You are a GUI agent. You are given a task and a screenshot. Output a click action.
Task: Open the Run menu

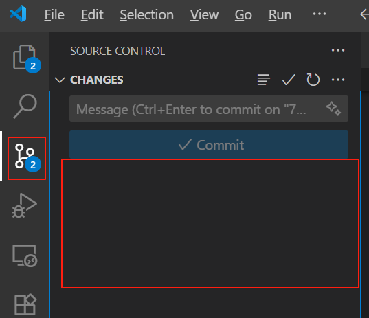click(280, 15)
